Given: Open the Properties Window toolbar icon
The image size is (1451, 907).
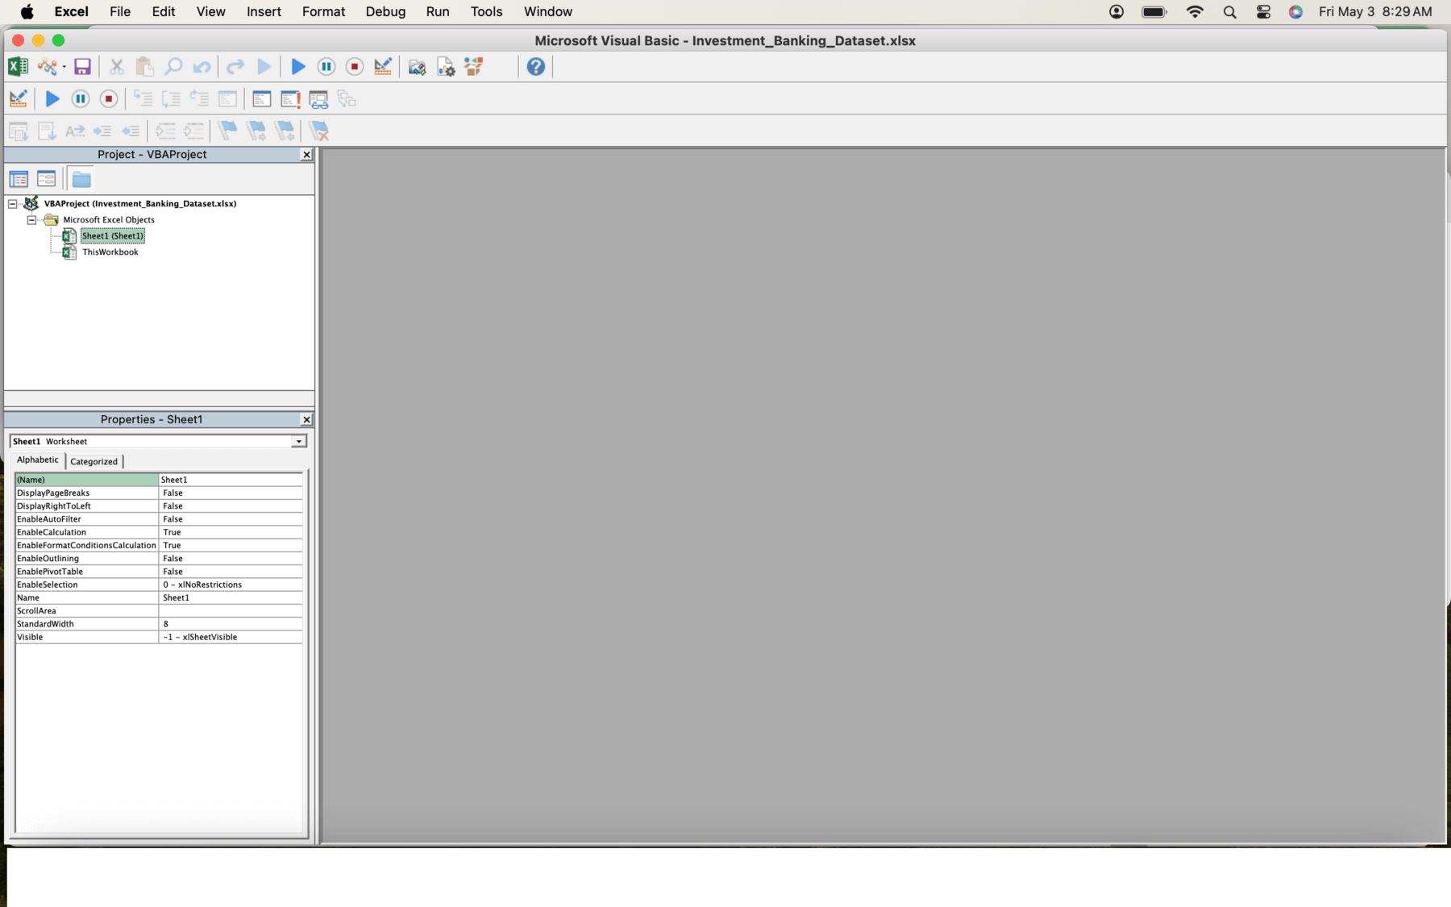Looking at the screenshot, I should [446, 67].
